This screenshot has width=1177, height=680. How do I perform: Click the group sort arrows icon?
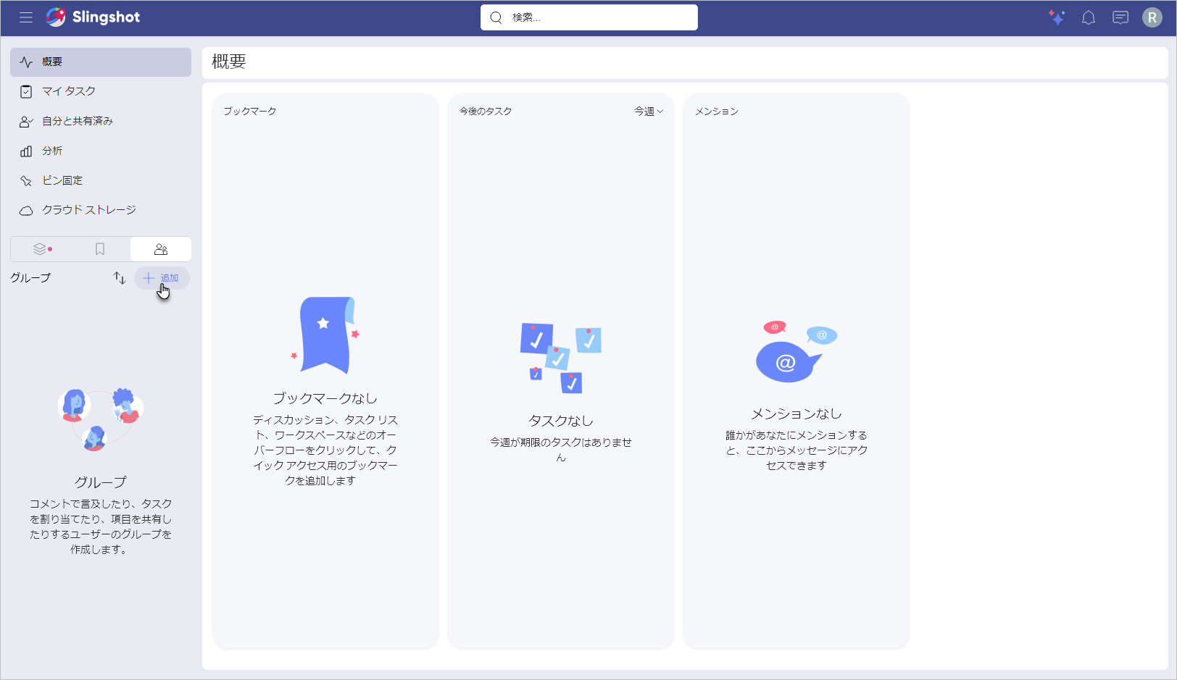[x=120, y=278]
